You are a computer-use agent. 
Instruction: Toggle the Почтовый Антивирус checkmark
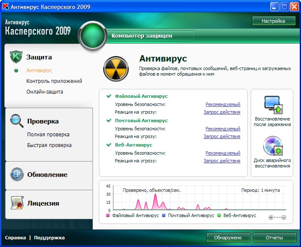109,120
